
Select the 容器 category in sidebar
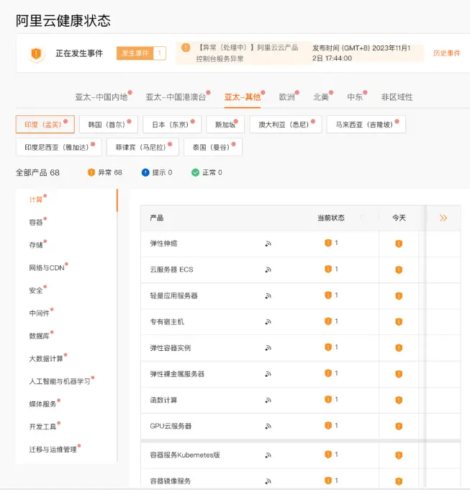click(x=36, y=223)
